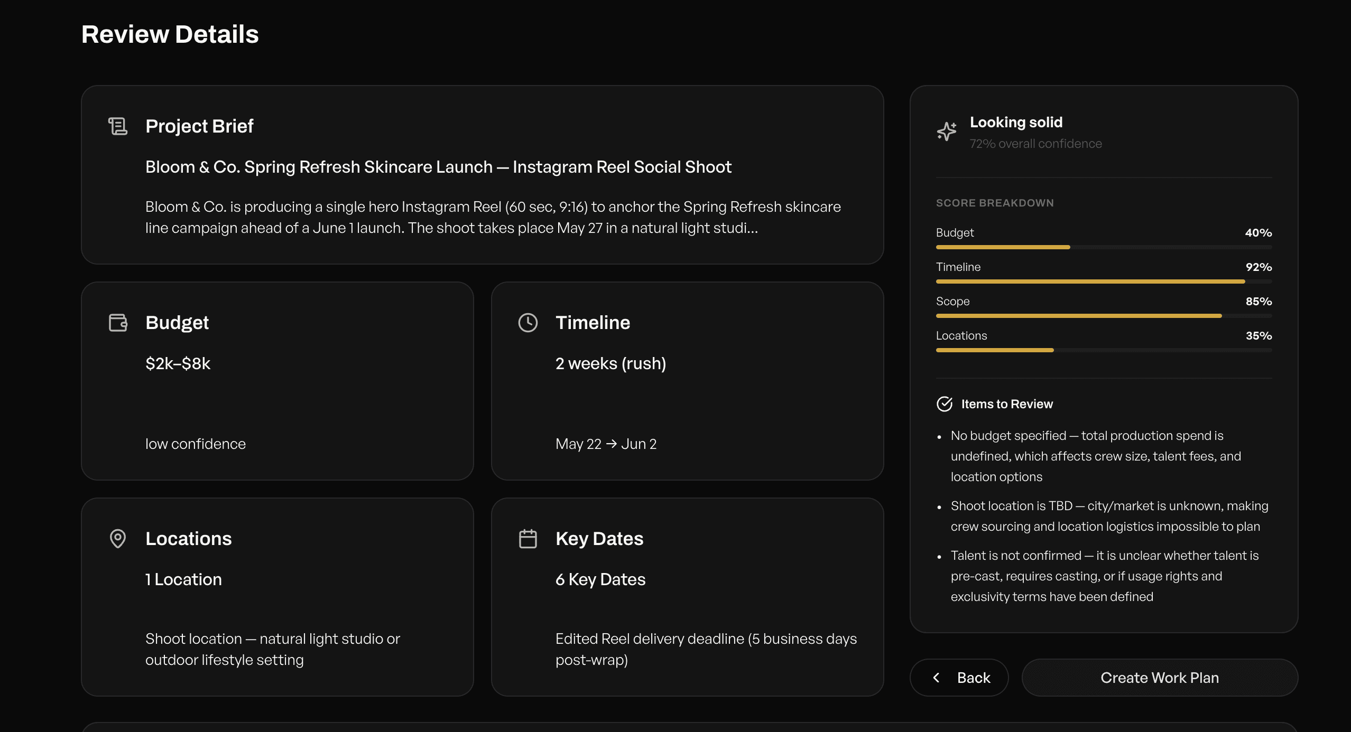Click the Timeline clock icon
This screenshot has height=732, width=1351.
point(528,323)
